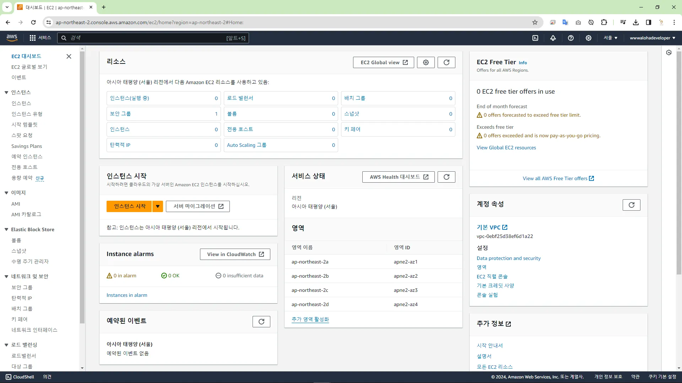
Task: Collapse the 인스턴스 section in sidebar
Action: (x=6, y=93)
